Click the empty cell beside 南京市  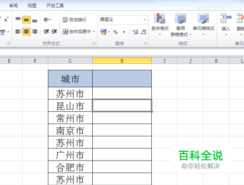click(x=122, y=130)
